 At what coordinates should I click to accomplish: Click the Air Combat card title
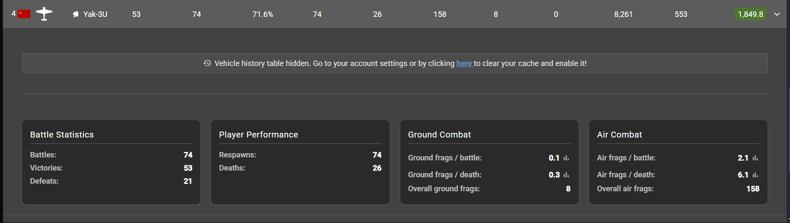pos(619,135)
